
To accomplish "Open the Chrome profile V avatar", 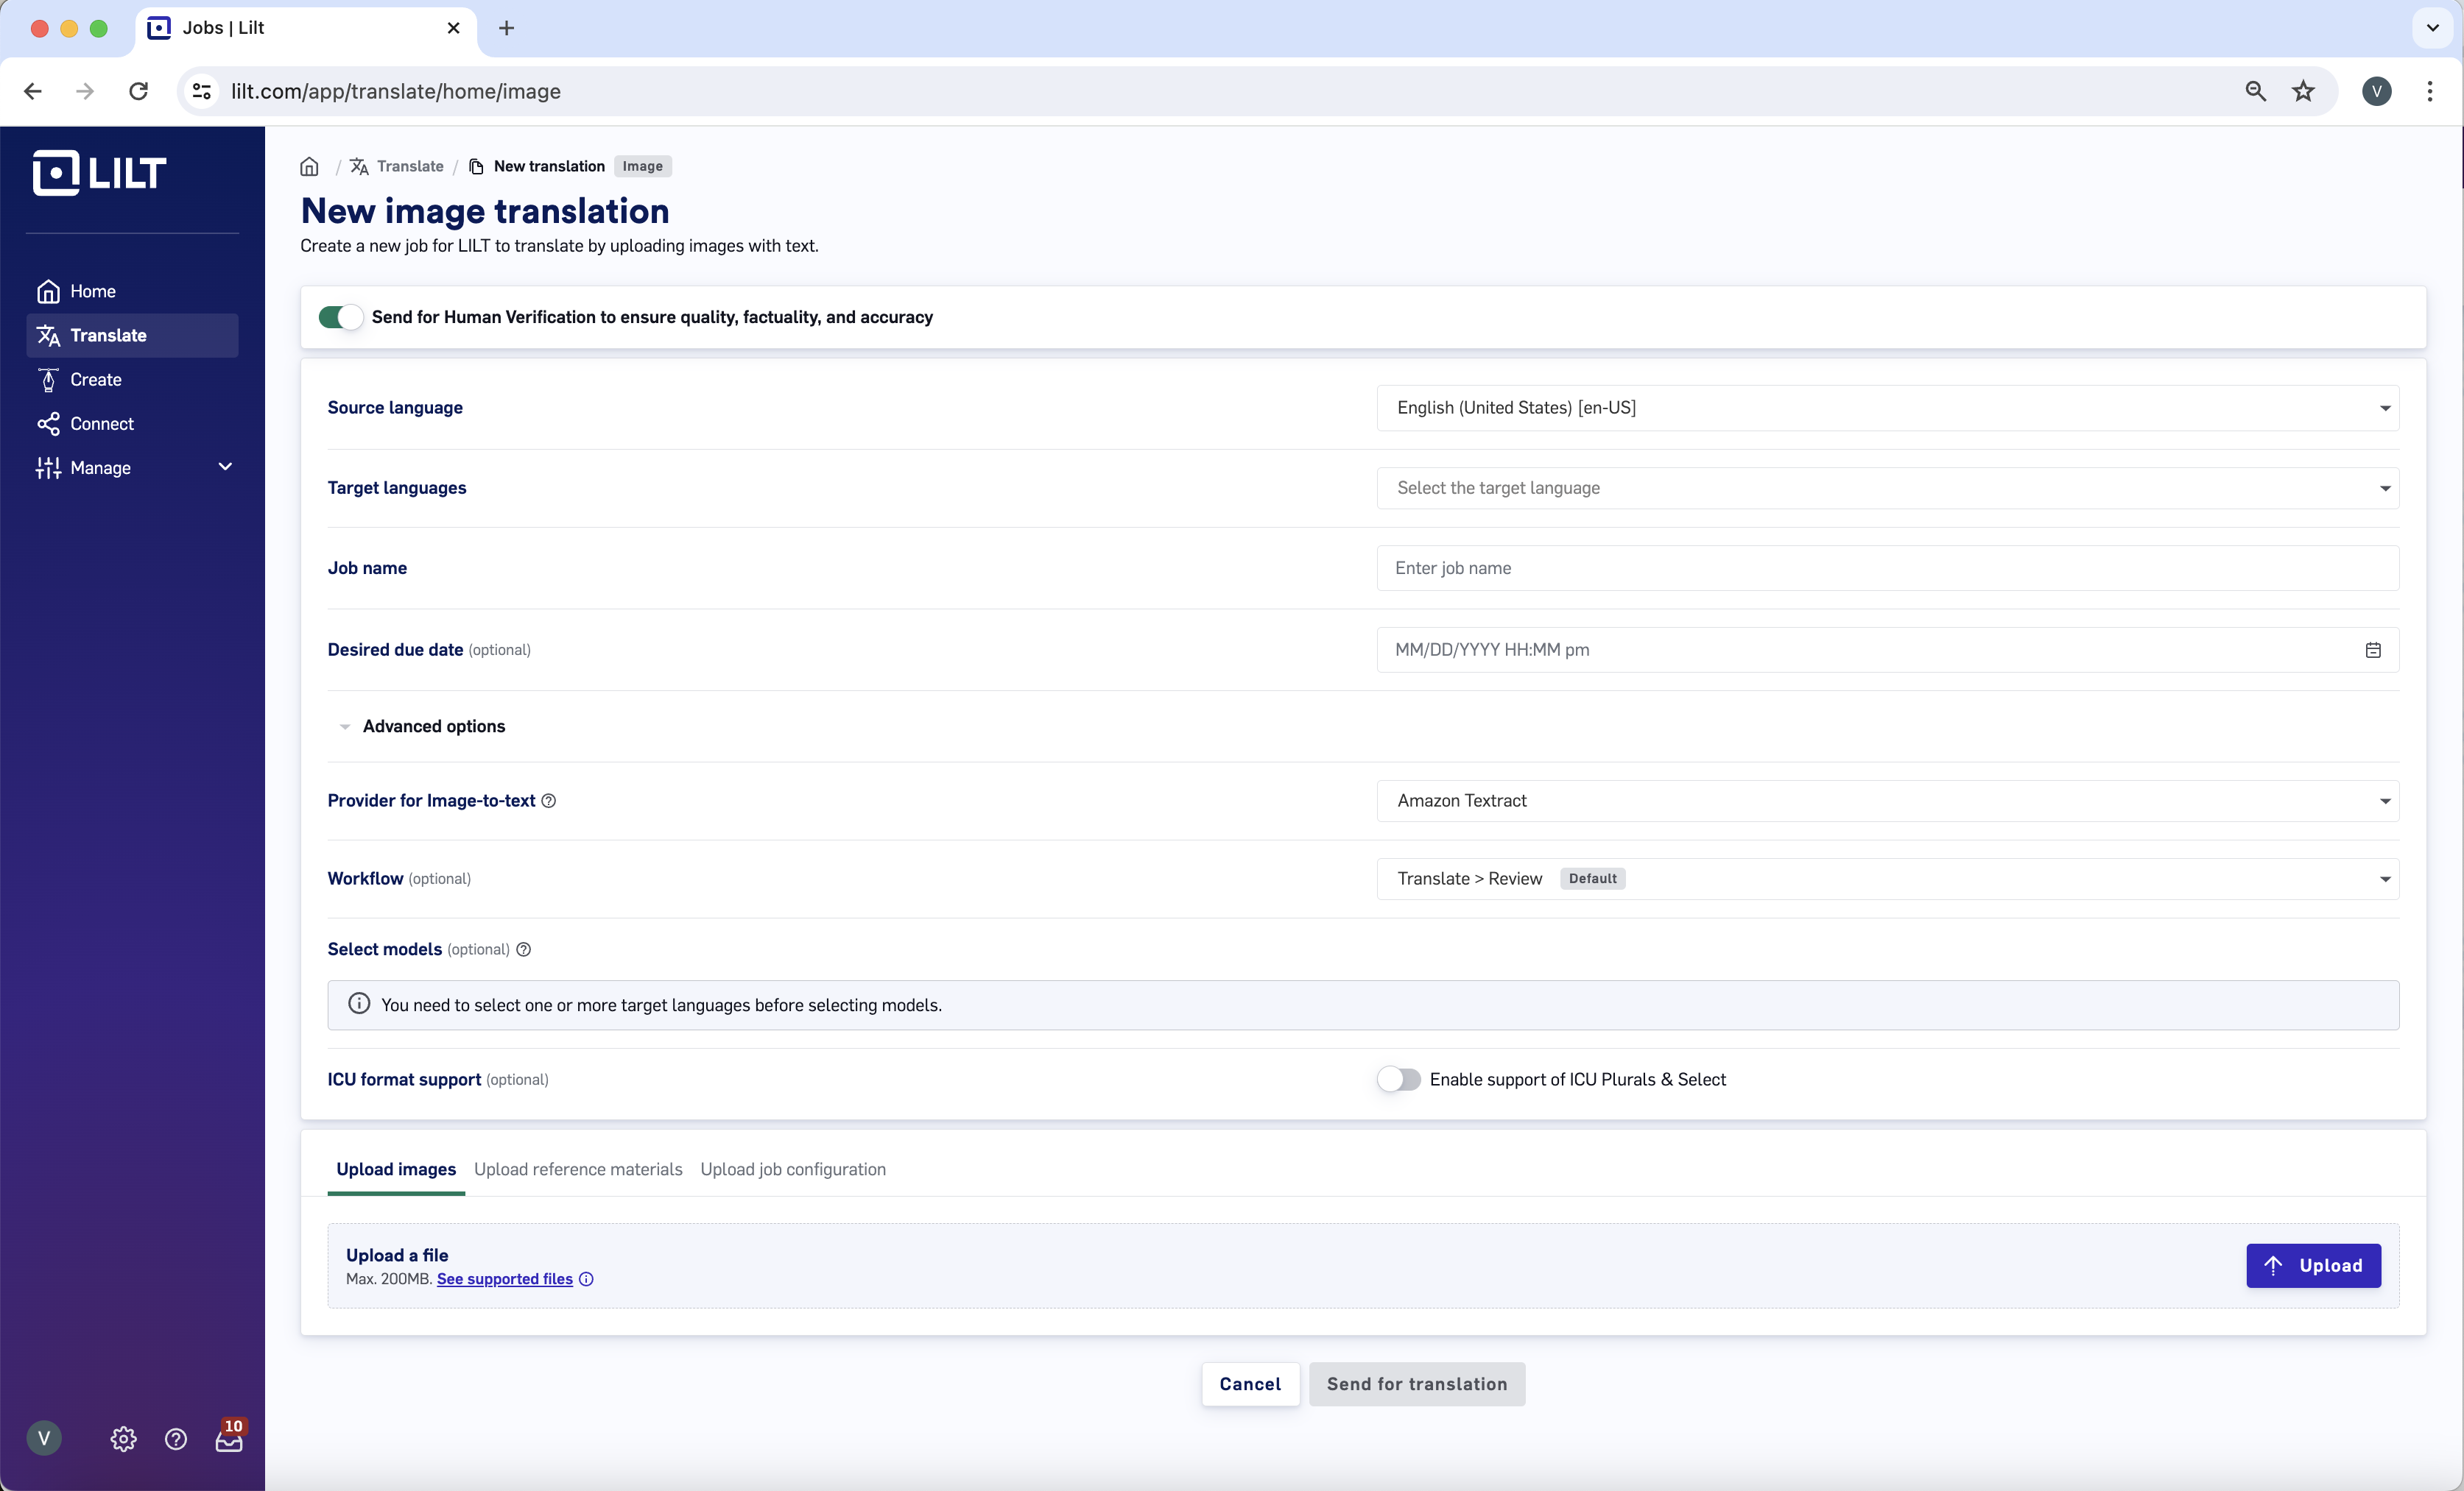I will [x=2377, y=91].
